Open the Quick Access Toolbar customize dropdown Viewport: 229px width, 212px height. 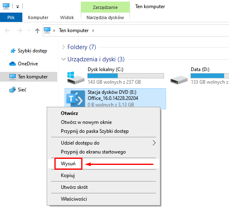[18, 6]
